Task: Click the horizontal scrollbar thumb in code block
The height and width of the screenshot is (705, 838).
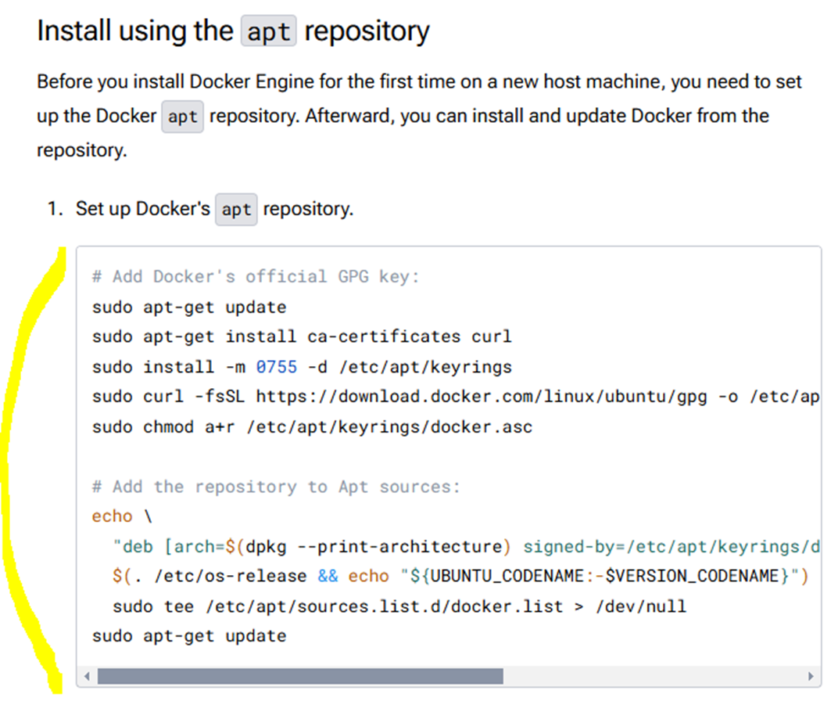Action: tap(300, 676)
